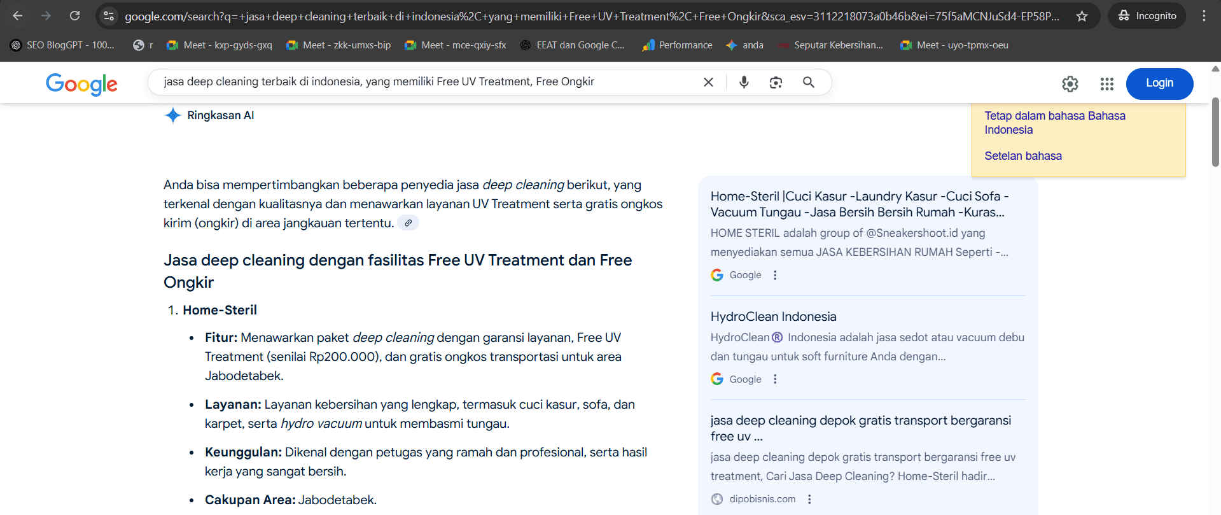
Task: Click the Login button
Action: coord(1159,83)
